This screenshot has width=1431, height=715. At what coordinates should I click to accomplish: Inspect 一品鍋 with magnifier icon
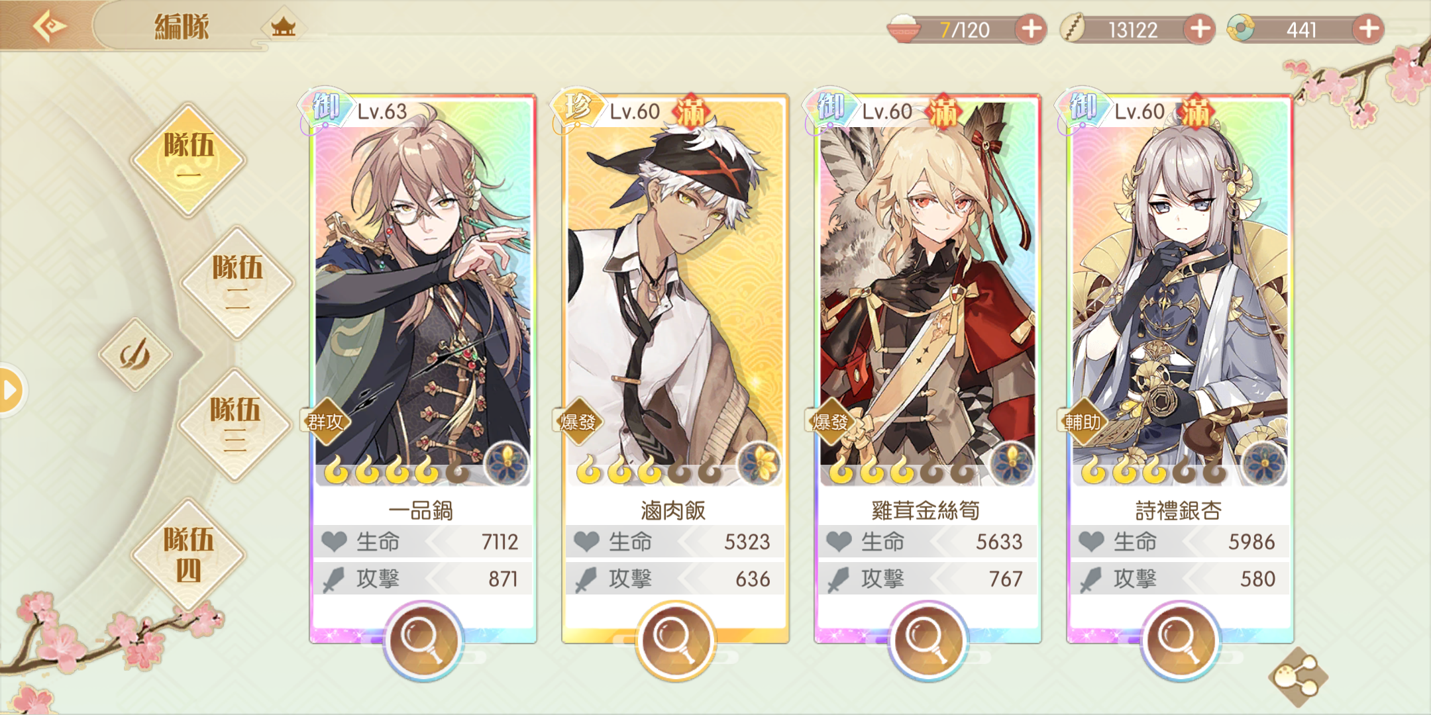[423, 640]
